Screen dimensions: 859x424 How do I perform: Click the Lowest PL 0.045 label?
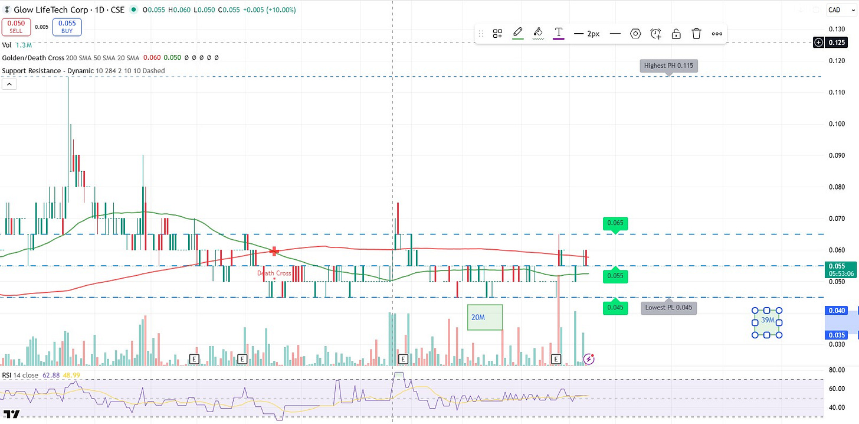tap(668, 307)
